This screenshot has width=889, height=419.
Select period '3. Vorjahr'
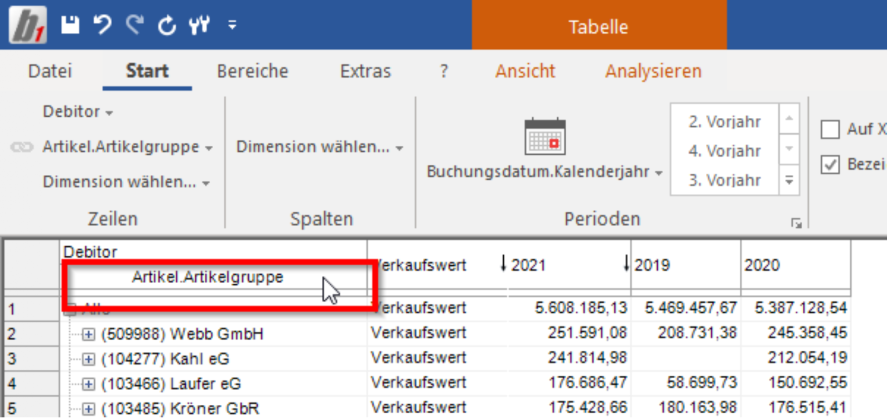724,181
